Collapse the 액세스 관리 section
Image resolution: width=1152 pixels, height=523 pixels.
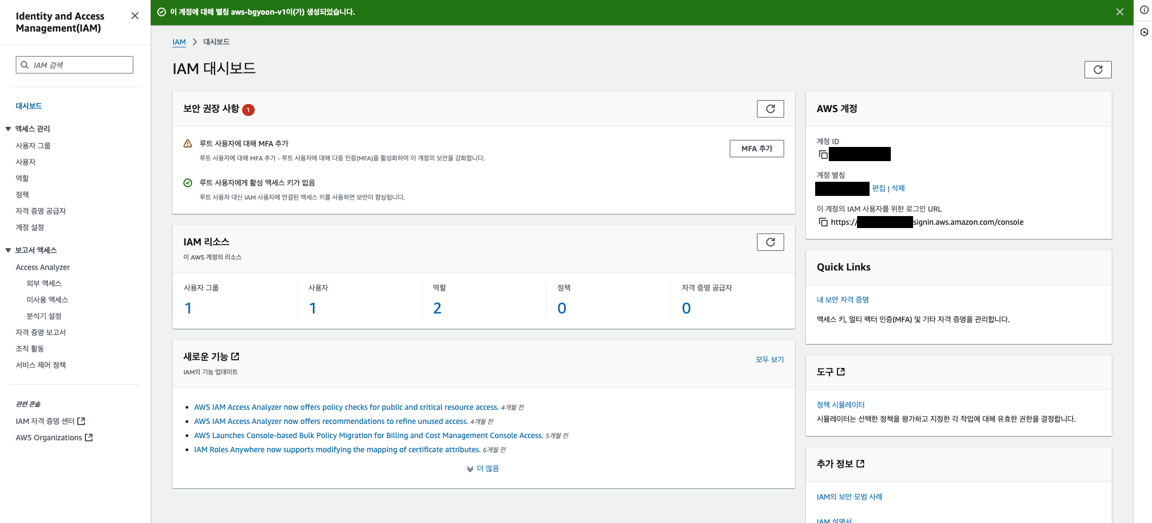pos(8,129)
